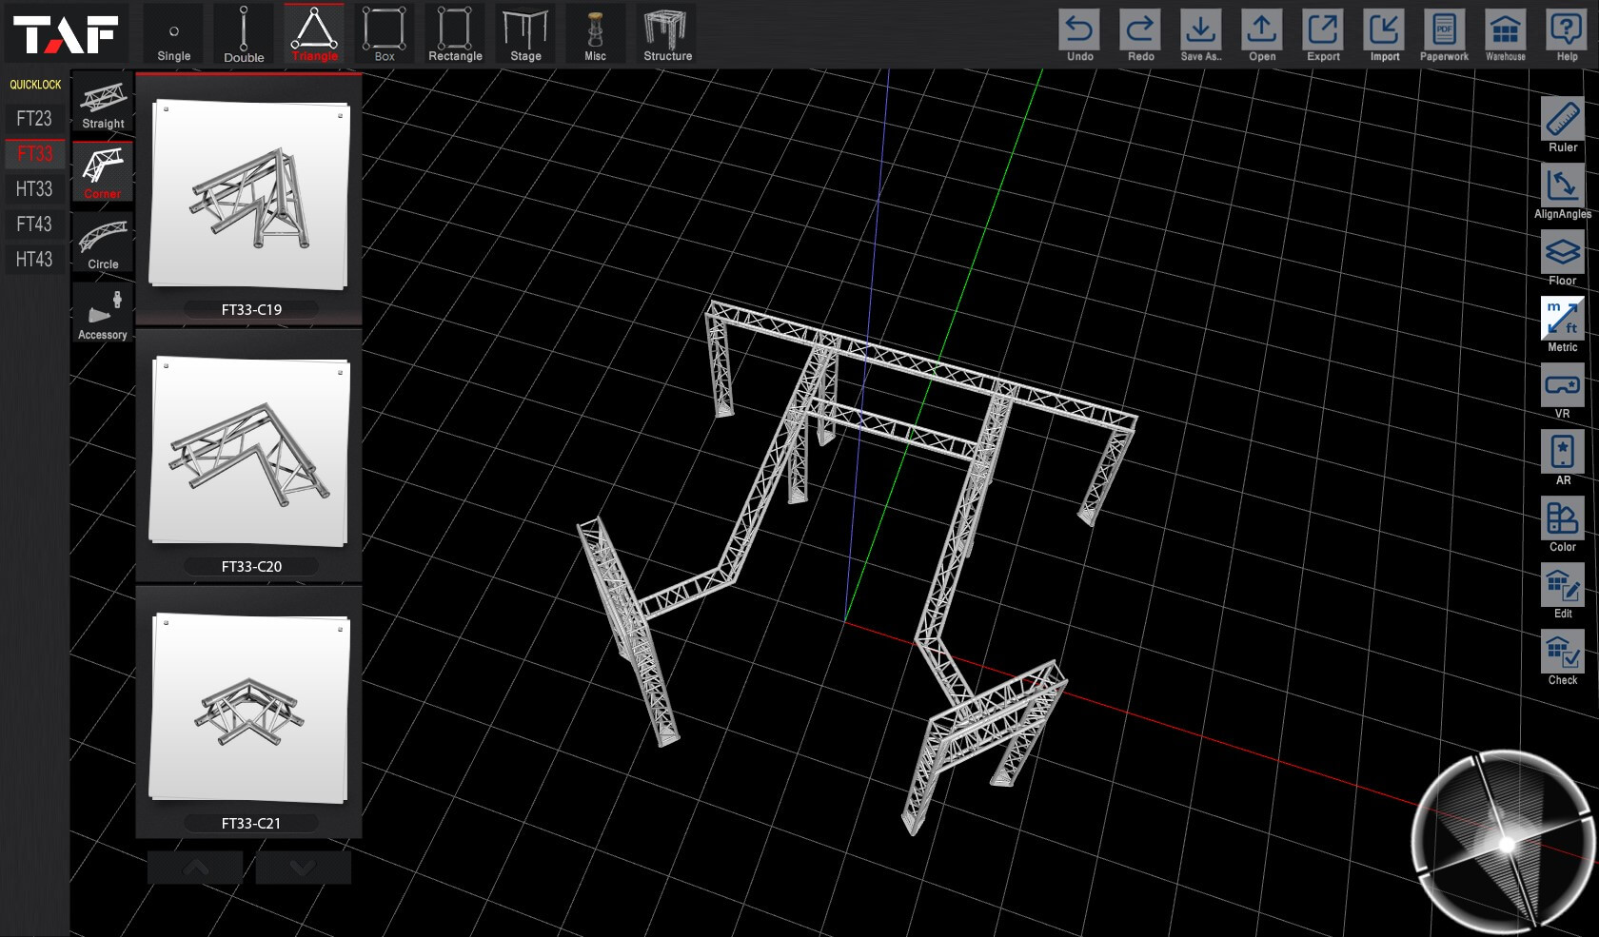Screen dimensions: 1599x937
Task: Click the QUICKLOCK heading
Action: pos(35,85)
